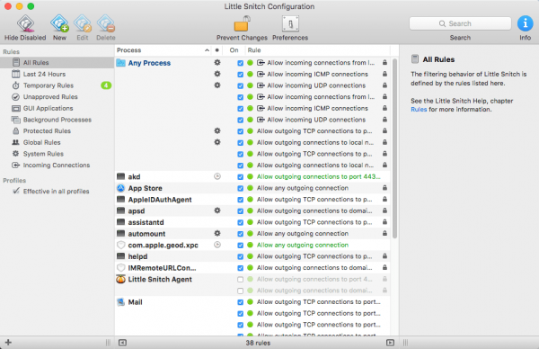Select the Mail process row

(252, 302)
